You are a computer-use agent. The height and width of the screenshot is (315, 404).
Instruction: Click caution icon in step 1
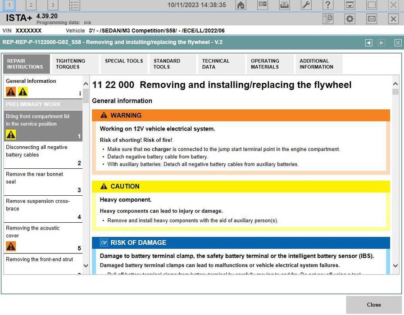pos(11,135)
